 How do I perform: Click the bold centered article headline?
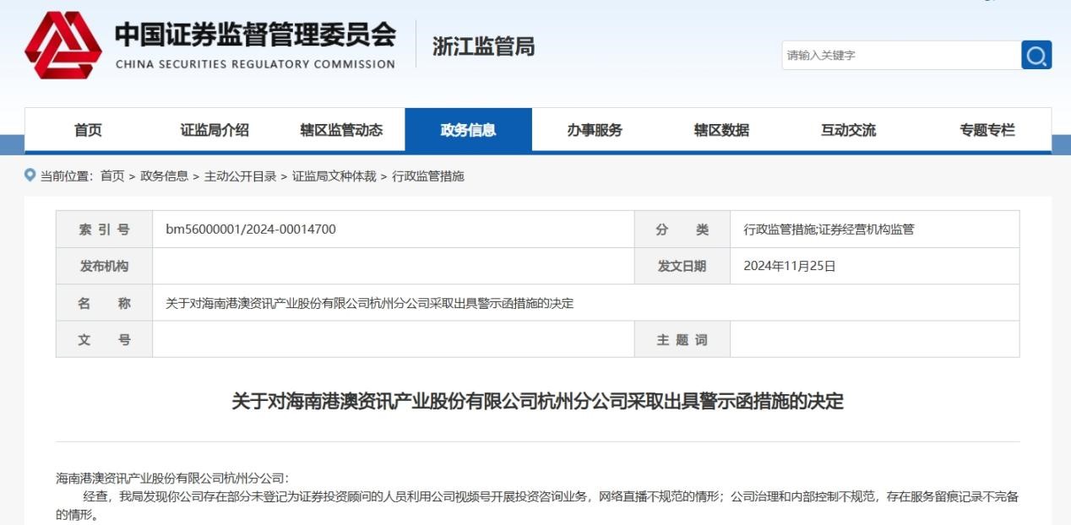click(x=538, y=401)
